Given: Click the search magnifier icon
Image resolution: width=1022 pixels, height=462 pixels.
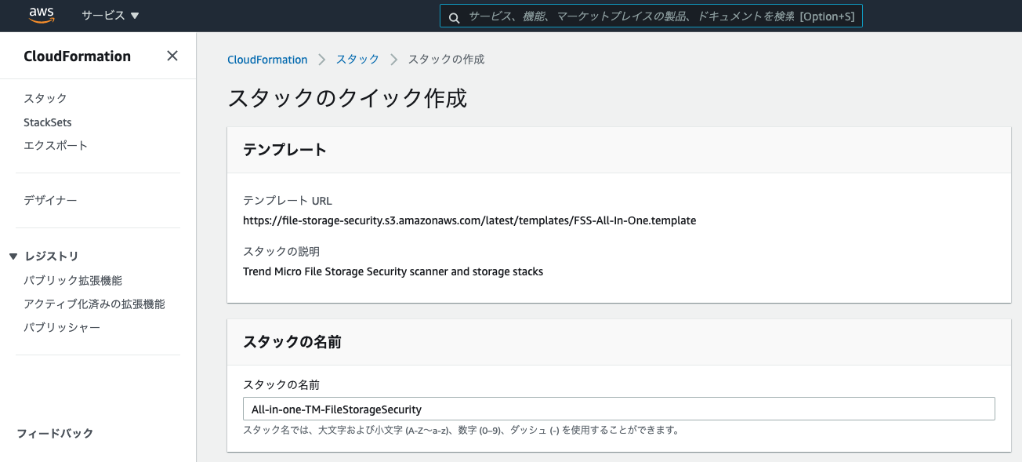Looking at the screenshot, I should click(x=454, y=17).
